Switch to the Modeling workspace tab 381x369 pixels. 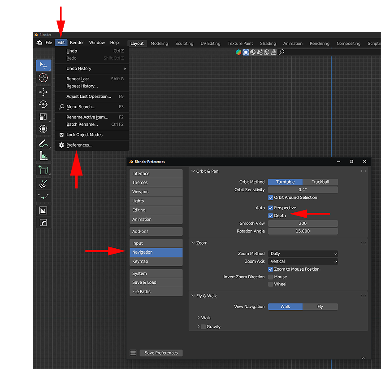[160, 44]
